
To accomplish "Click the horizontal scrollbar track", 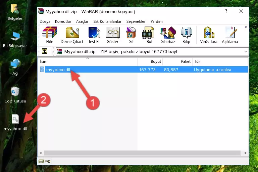I will tap(142, 153).
